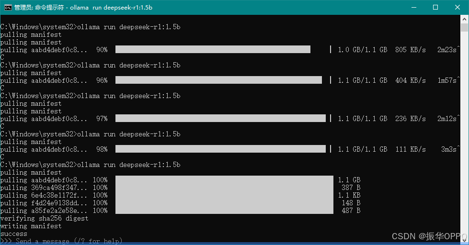Click "pulling f4d24e9138dd..." line
Screen dimensions: 469x245
pos(44,203)
